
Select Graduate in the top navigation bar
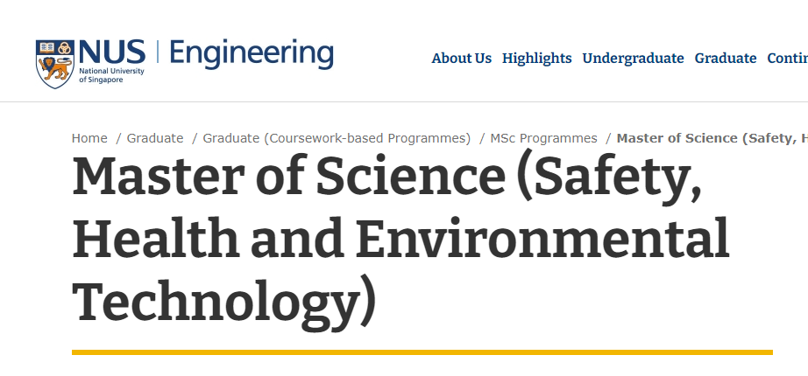pos(726,59)
